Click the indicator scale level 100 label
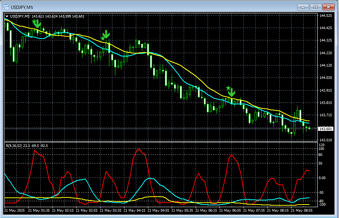 point(321,149)
